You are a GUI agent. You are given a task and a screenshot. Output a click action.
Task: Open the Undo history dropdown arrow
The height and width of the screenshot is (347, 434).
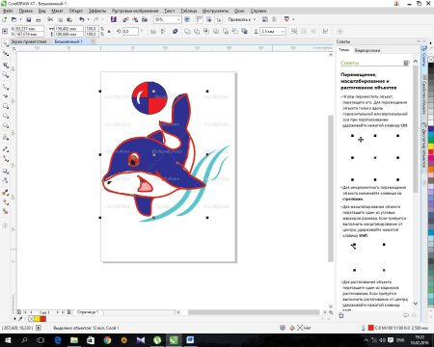(x=88, y=19)
